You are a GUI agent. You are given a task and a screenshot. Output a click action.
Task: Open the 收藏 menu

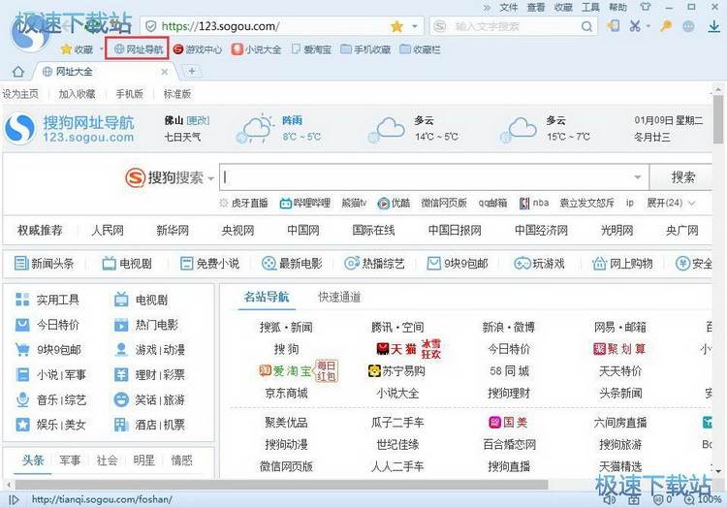click(x=563, y=8)
